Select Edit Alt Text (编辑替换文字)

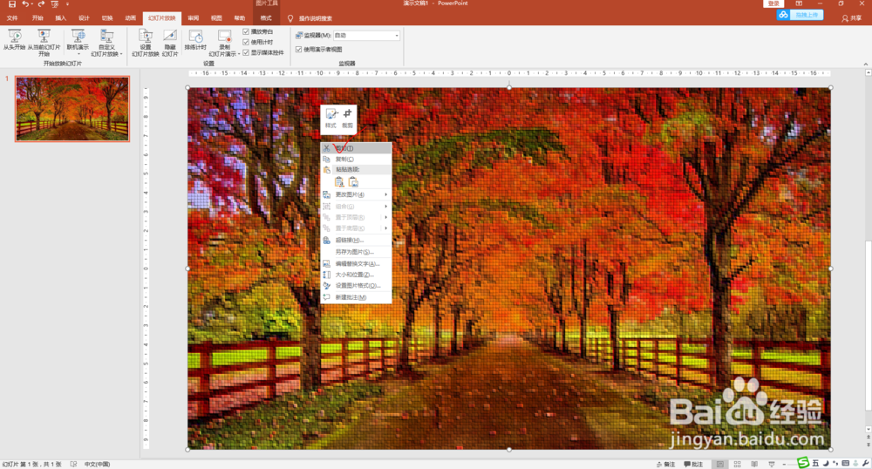[x=356, y=263]
